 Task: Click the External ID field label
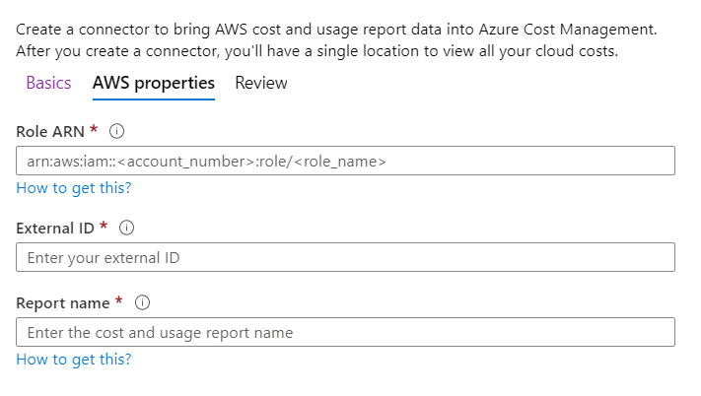click(x=55, y=229)
